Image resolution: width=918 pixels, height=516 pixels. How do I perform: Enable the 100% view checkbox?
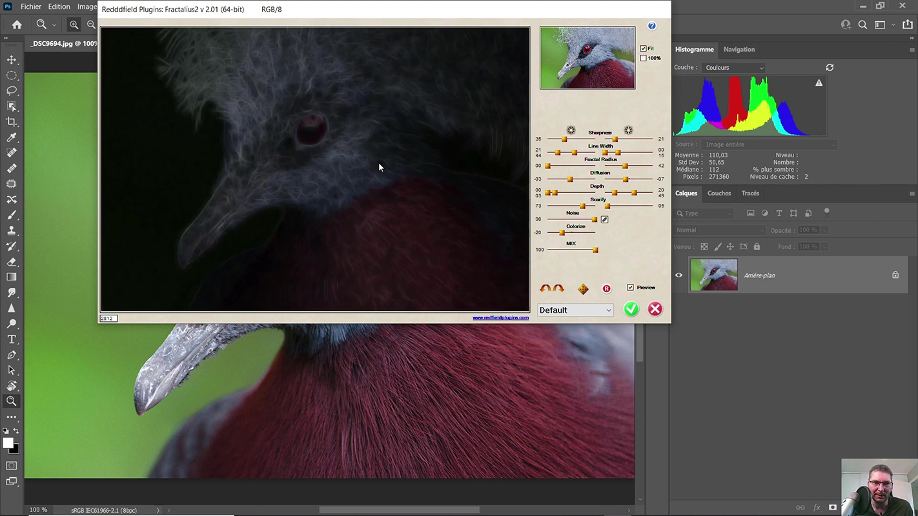pos(643,58)
